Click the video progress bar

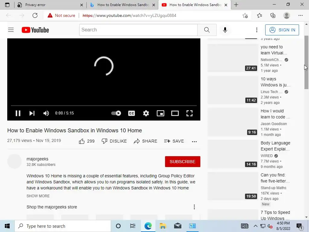[104, 106]
